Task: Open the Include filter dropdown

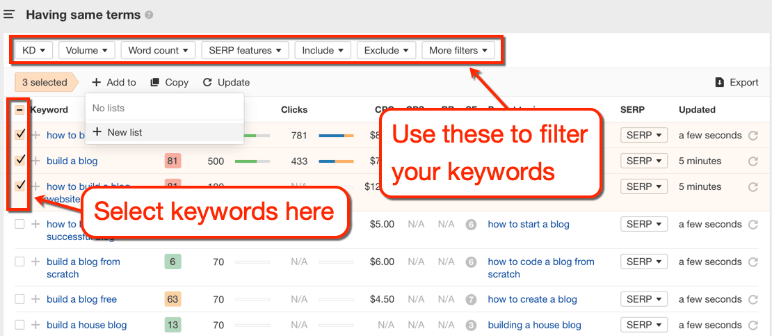Action: 323,50
